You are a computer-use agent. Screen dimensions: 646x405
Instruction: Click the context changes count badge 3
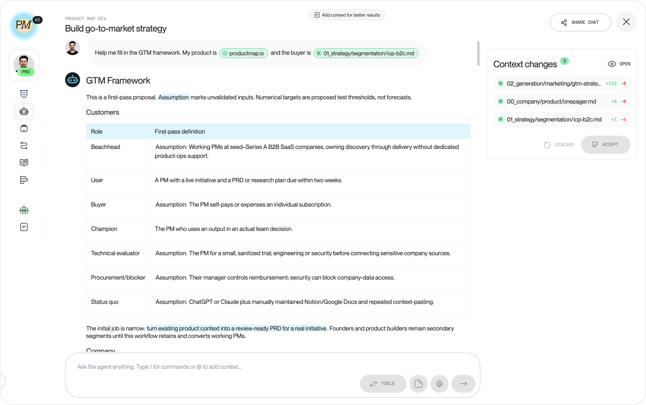point(564,61)
